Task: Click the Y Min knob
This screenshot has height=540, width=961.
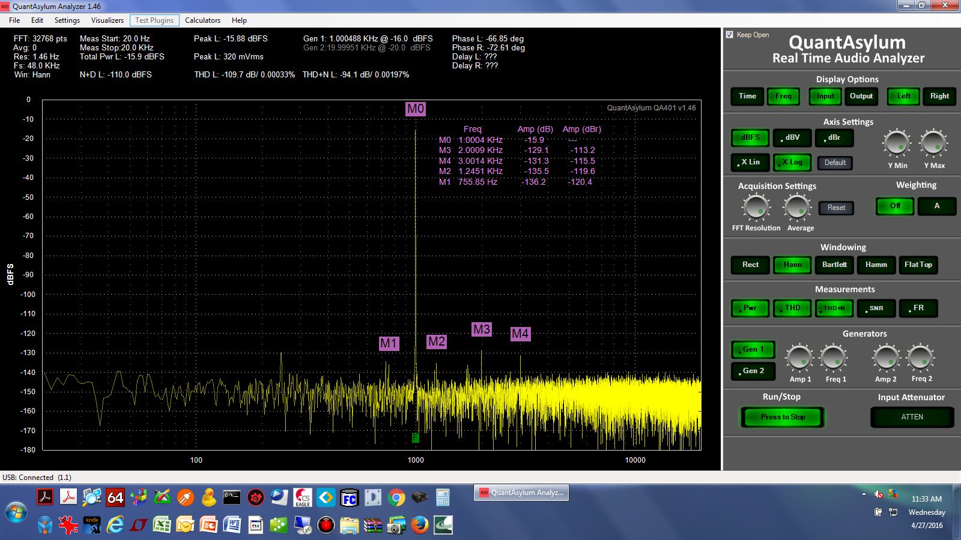Action: [897, 143]
